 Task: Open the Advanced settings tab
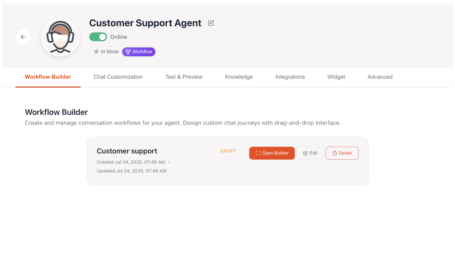pyautogui.click(x=380, y=77)
